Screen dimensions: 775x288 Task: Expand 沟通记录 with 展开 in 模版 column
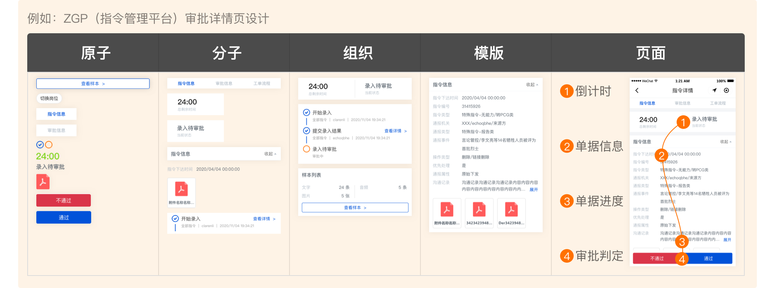coord(534,190)
